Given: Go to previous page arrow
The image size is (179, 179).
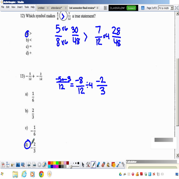Looking at the screenshot, I should tap(29, 165).
